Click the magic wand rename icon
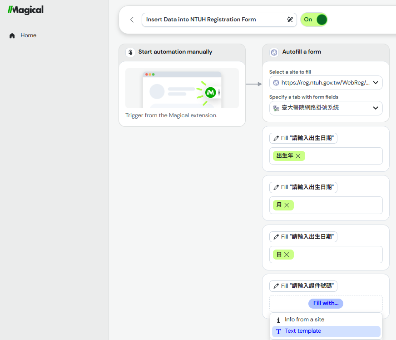 pos(290,20)
